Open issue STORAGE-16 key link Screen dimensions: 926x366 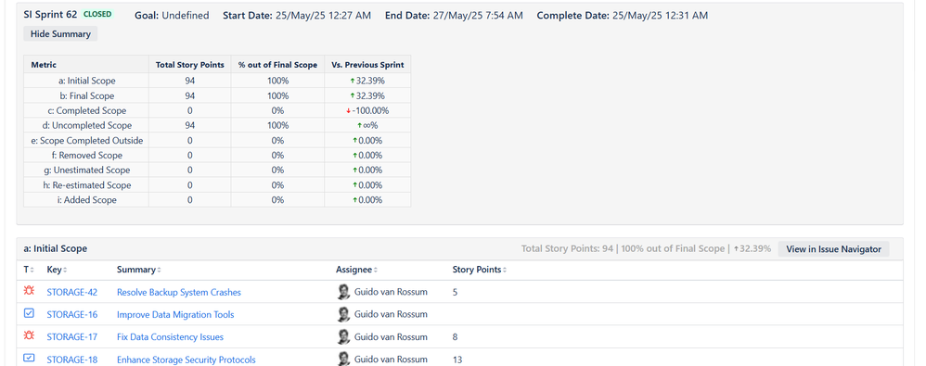[x=72, y=315]
